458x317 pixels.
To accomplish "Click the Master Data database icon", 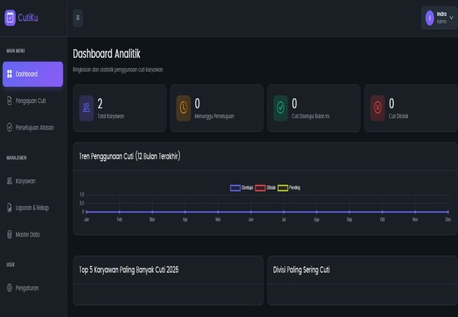I will tap(10, 235).
